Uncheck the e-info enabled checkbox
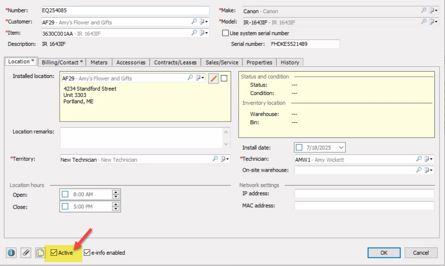Image resolution: width=445 pixels, height=266 pixels. (87, 253)
